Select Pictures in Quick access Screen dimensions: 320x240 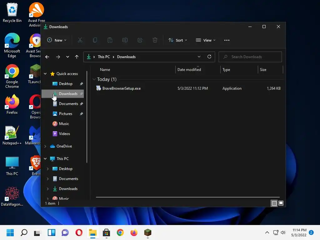click(x=63, y=114)
